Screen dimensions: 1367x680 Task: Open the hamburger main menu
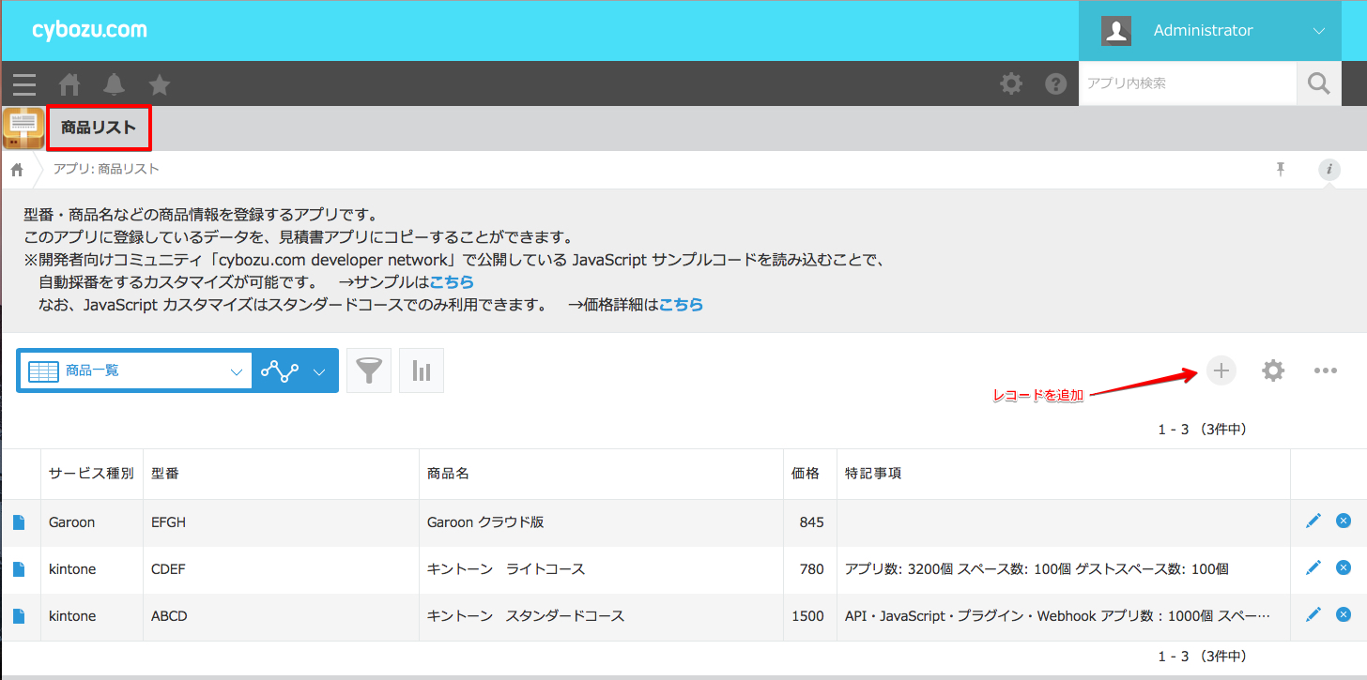[24, 84]
